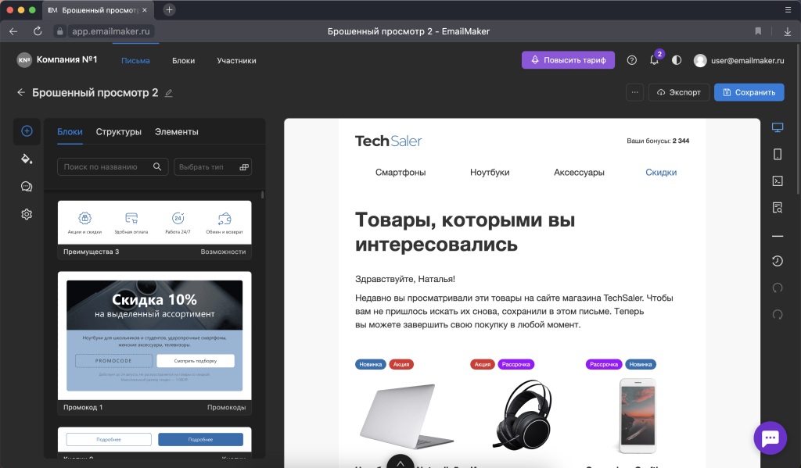
Task: Click the Скидки link in email menu
Action: tap(661, 173)
